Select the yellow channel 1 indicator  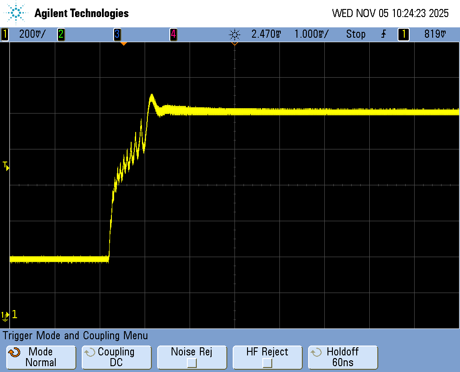tap(5, 34)
